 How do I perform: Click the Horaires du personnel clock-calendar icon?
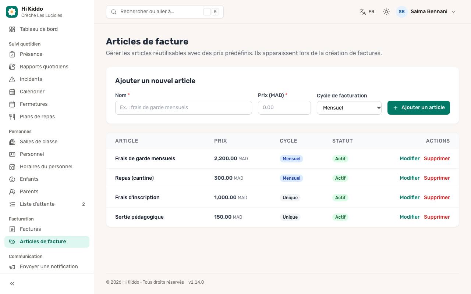(x=12, y=167)
